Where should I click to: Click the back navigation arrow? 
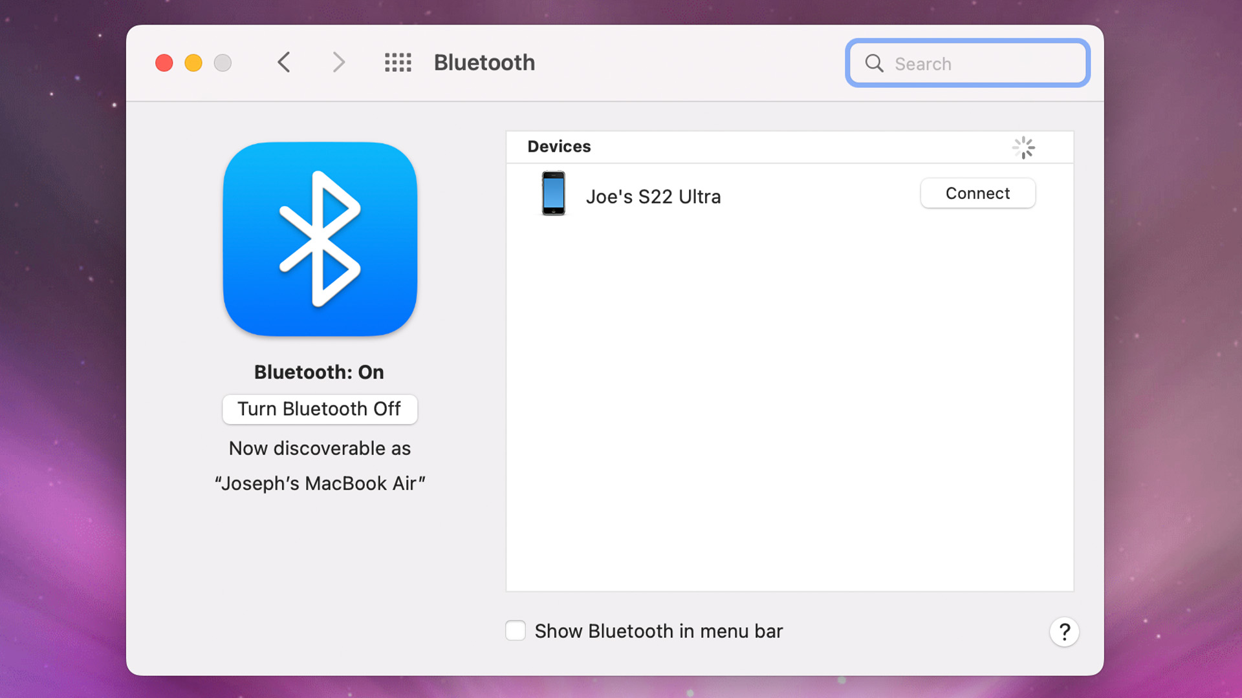pos(284,62)
